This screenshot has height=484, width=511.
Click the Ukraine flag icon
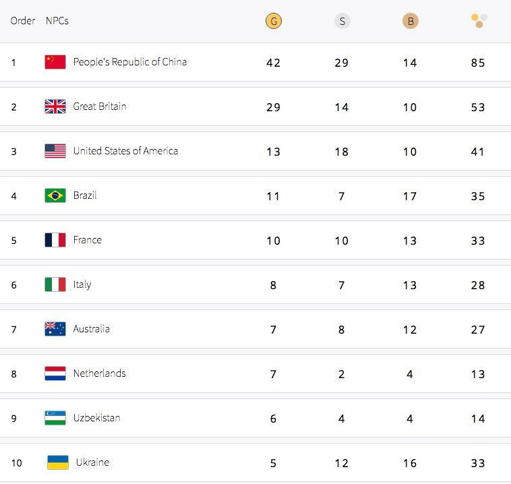(58, 462)
